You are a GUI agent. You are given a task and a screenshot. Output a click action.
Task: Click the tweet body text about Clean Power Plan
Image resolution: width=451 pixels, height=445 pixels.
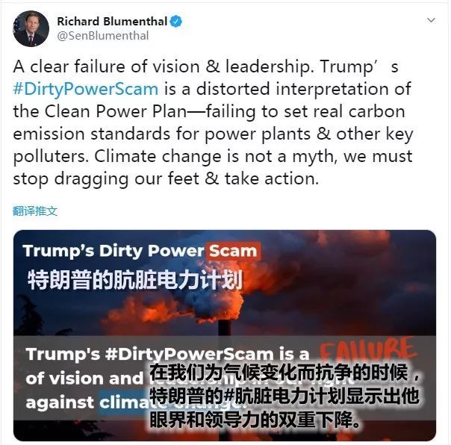213,122
